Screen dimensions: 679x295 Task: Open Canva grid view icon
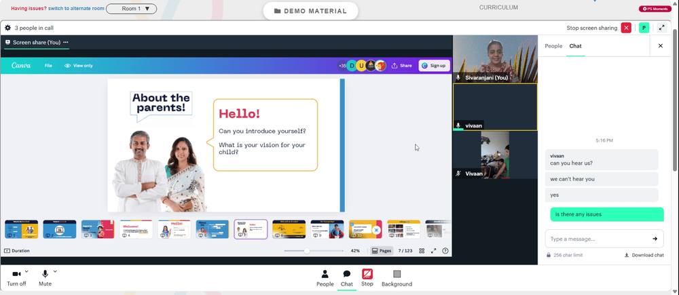tap(422, 250)
